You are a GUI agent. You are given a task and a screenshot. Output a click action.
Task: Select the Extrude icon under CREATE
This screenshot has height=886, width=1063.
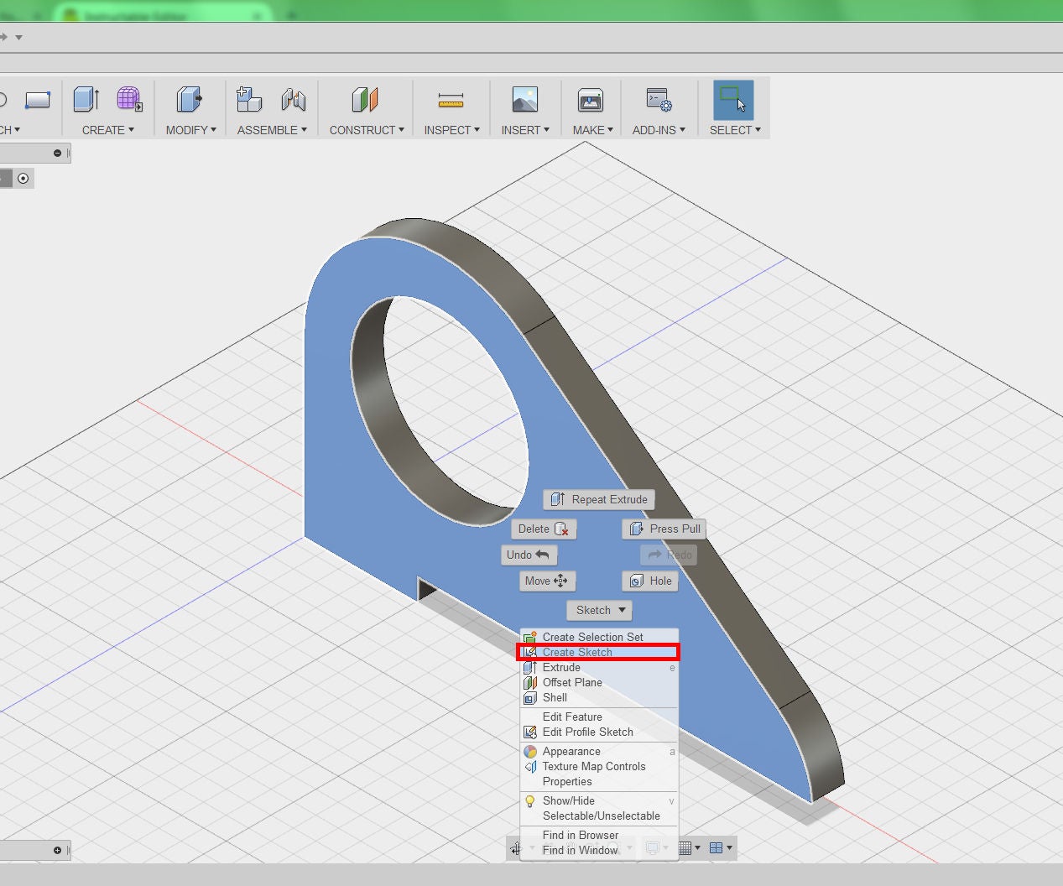85,99
